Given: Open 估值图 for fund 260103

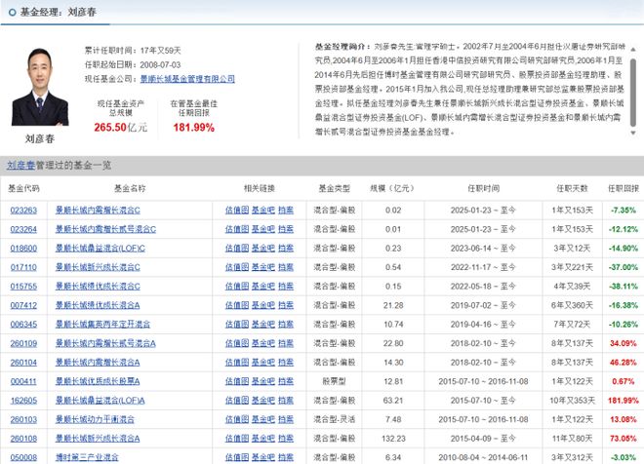Looking at the screenshot, I should 237,420.
